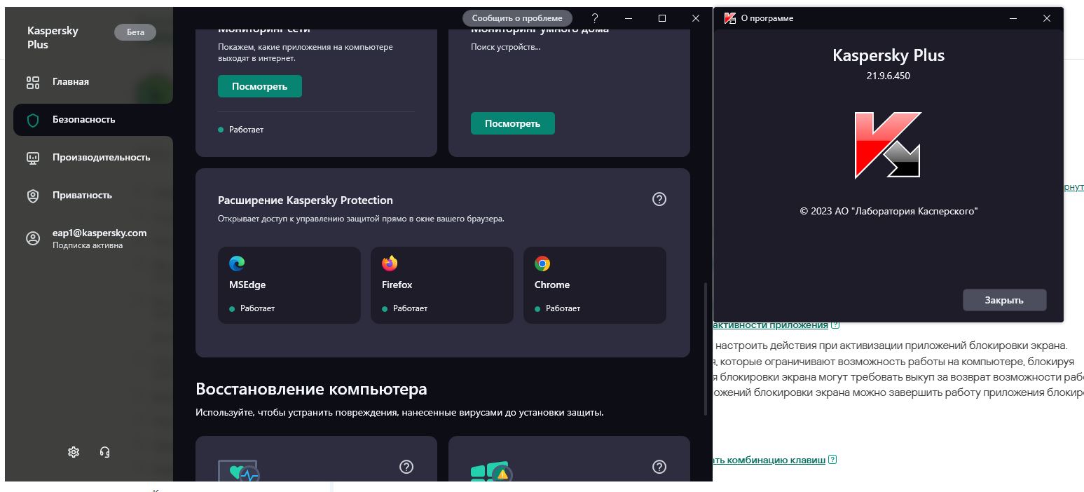Click the Chrome browser icon
Image resolution: width=1084 pixels, height=492 pixels.
pos(542,264)
